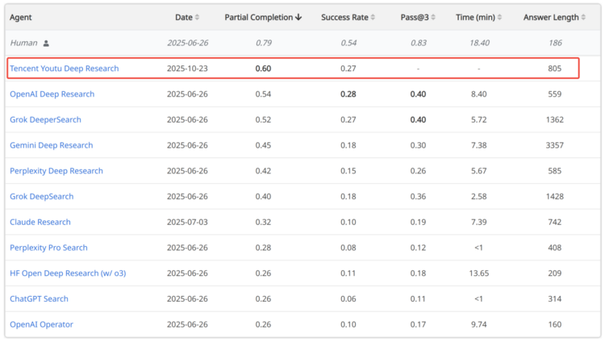Select the Agent column header
605x342 pixels.
21,18
